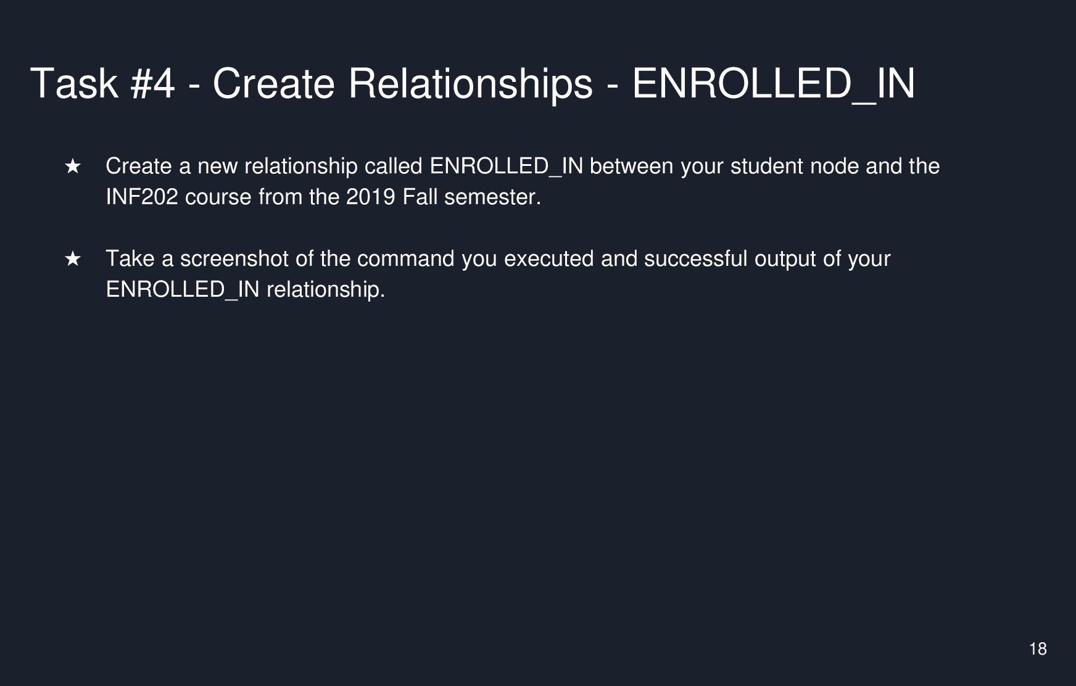1076x686 pixels.
Task: Click "Create Relationships" in the slide title
Action: coord(402,84)
